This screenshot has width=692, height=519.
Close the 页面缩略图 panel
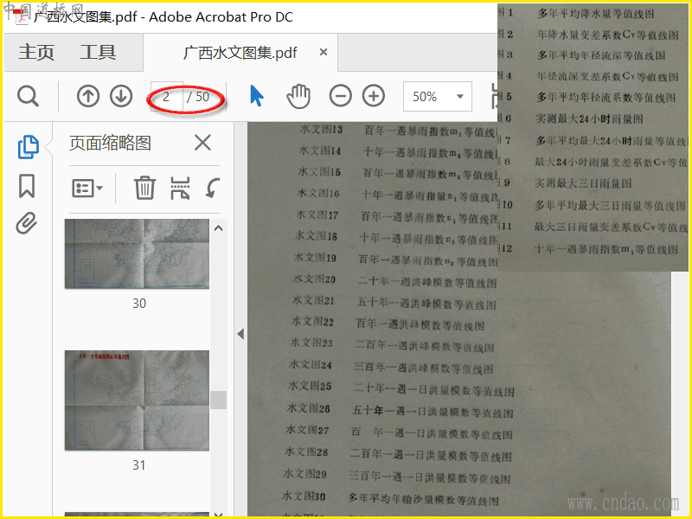coord(202,143)
